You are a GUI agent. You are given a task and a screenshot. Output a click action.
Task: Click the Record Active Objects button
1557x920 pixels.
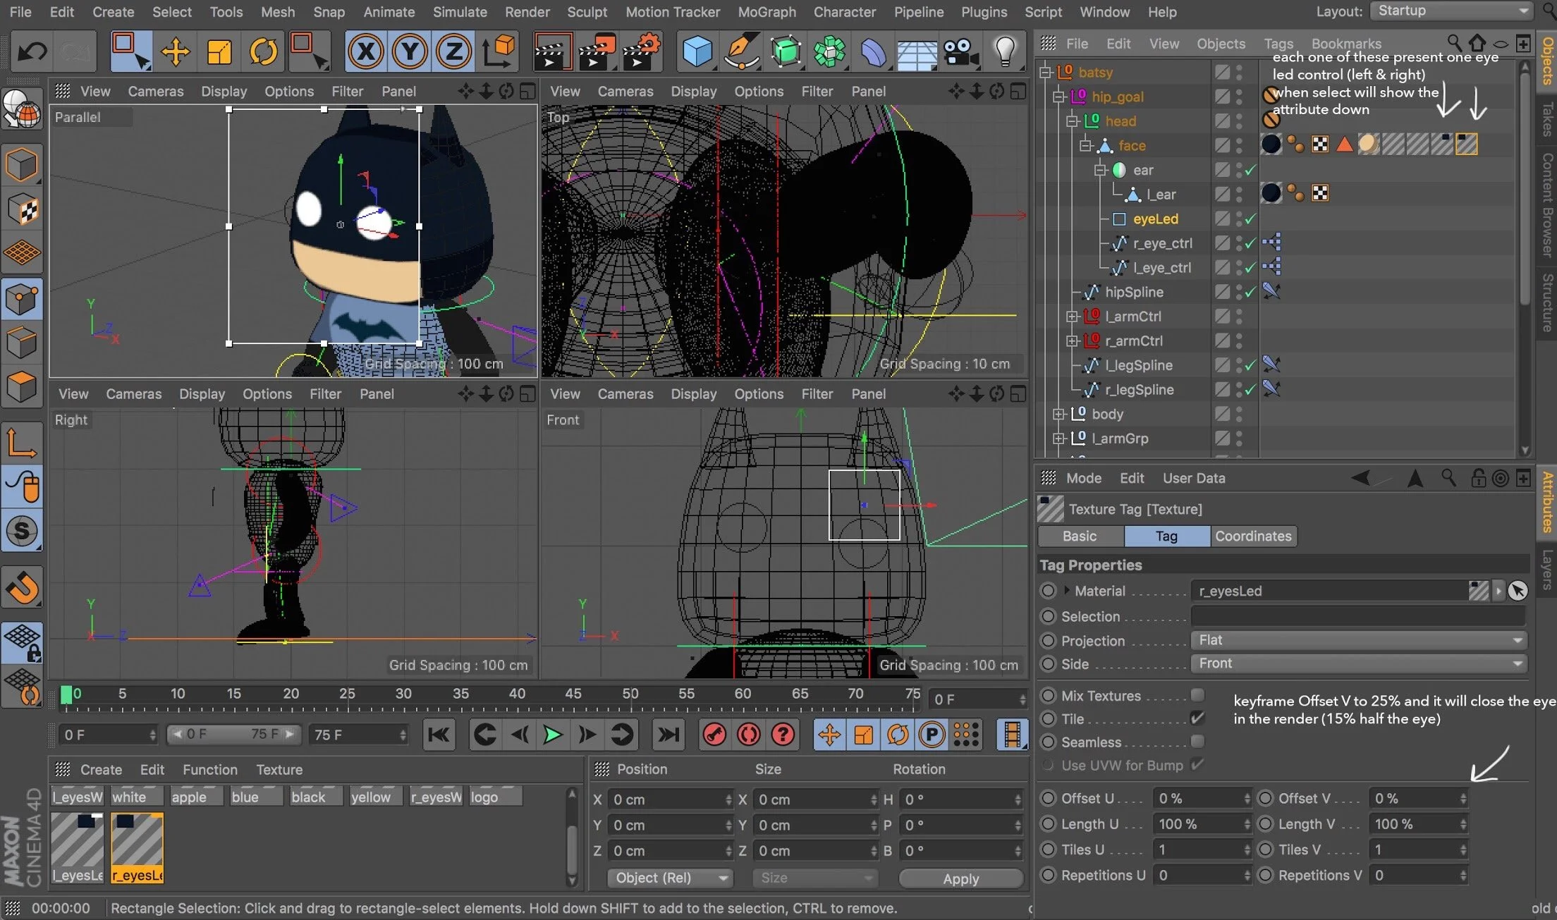714,735
